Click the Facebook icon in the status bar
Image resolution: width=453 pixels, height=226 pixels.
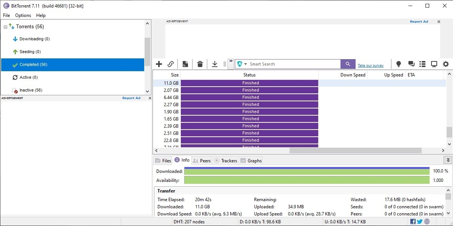[413, 221]
